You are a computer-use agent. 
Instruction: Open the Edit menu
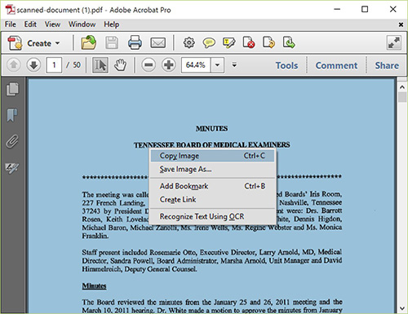(x=30, y=24)
